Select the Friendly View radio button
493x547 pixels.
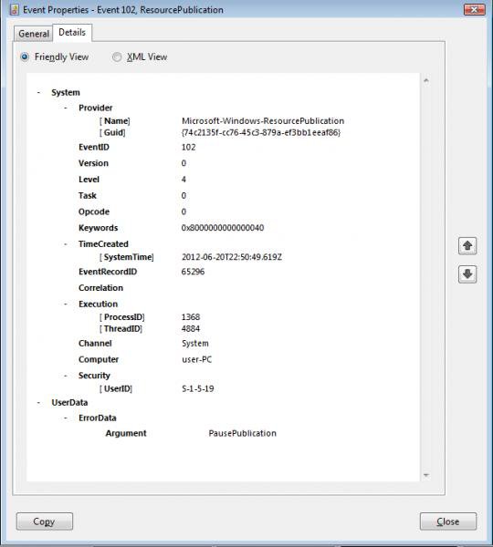click(25, 57)
